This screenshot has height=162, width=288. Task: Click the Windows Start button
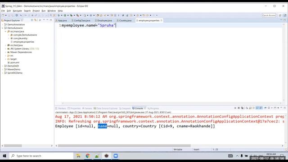pos(4,156)
